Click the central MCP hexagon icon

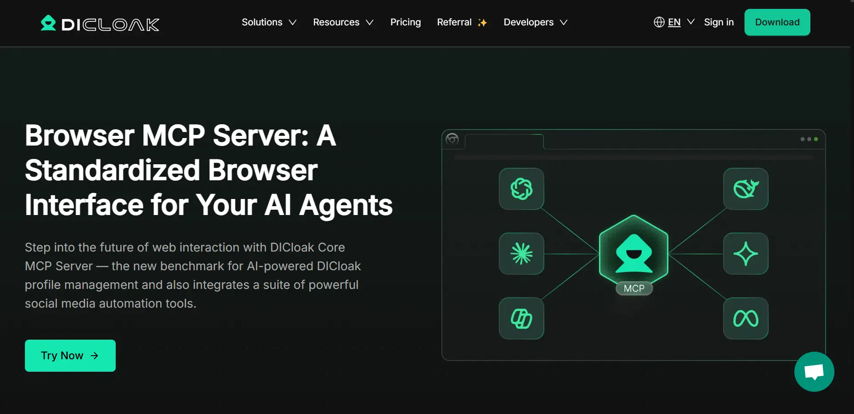[634, 252]
